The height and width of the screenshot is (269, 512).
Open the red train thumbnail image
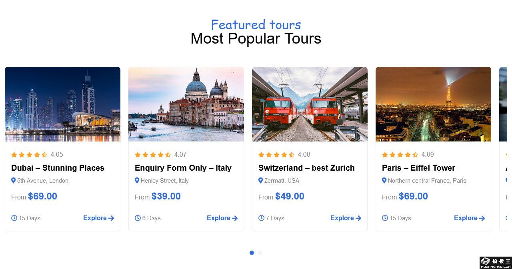tap(310, 104)
